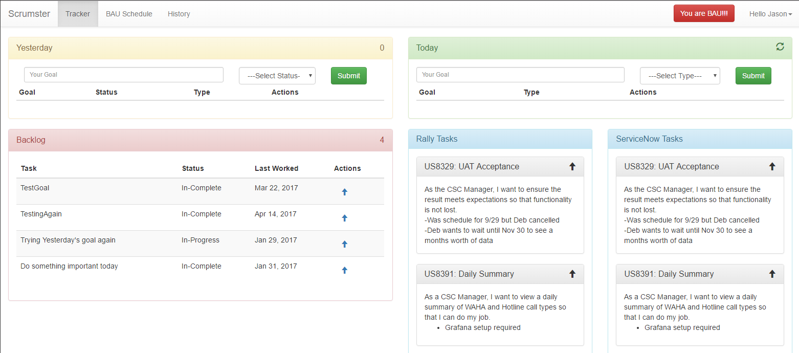The height and width of the screenshot is (353, 799).
Task: Submit a goal for Today
Action: (x=753, y=75)
